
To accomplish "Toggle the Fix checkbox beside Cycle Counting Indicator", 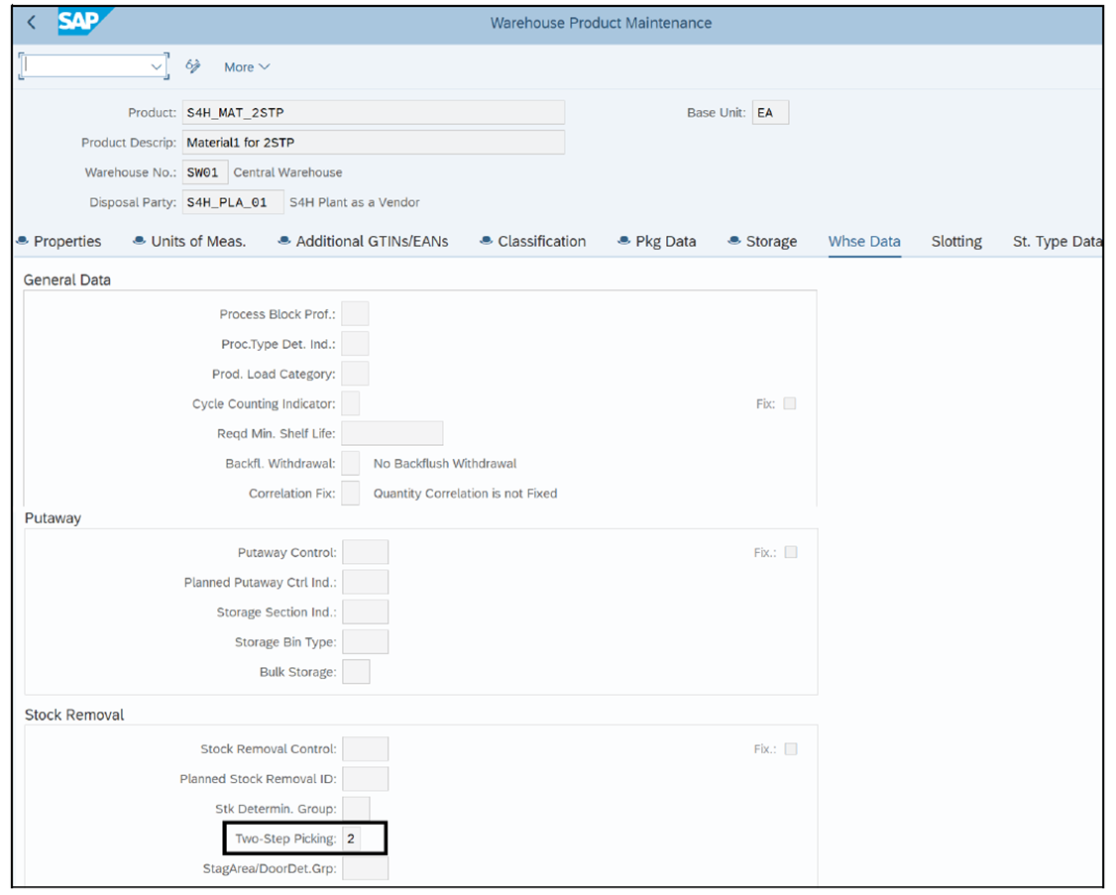I will click(790, 402).
